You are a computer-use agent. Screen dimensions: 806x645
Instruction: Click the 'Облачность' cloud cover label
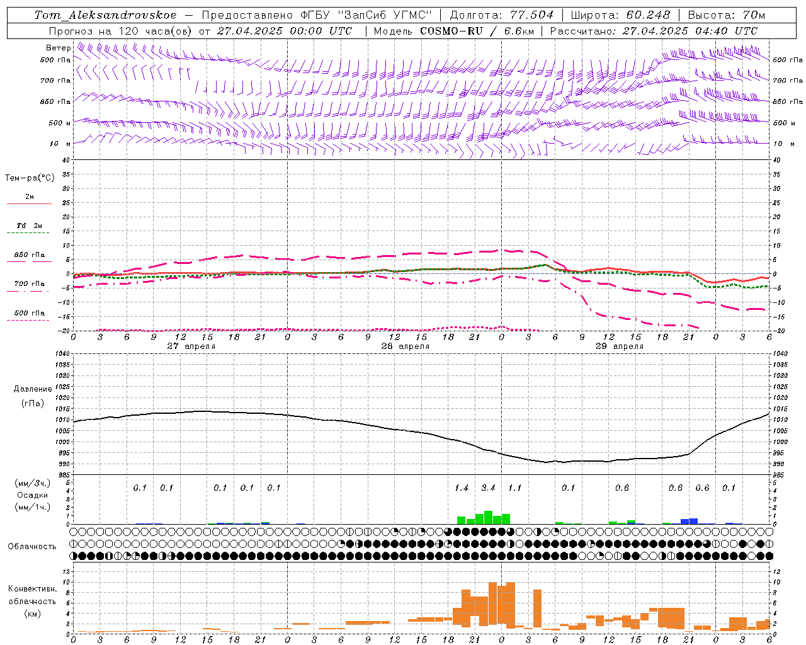32,547
